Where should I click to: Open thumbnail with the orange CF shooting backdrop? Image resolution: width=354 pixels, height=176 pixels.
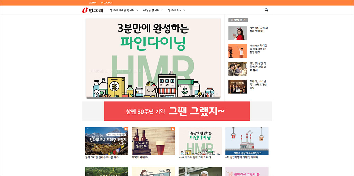[237, 51]
